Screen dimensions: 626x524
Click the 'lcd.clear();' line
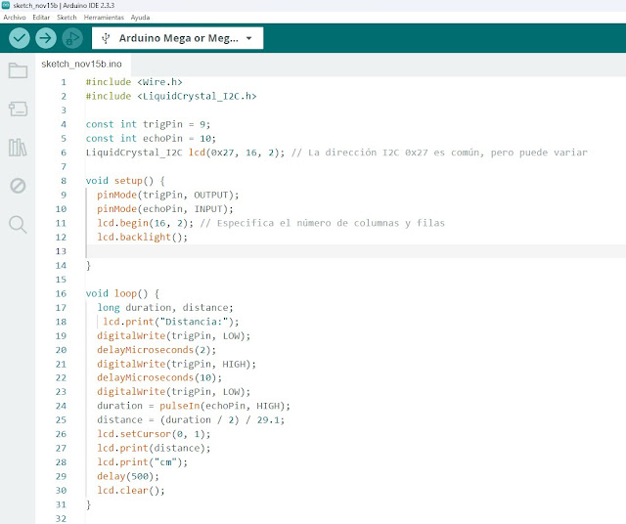131,491
